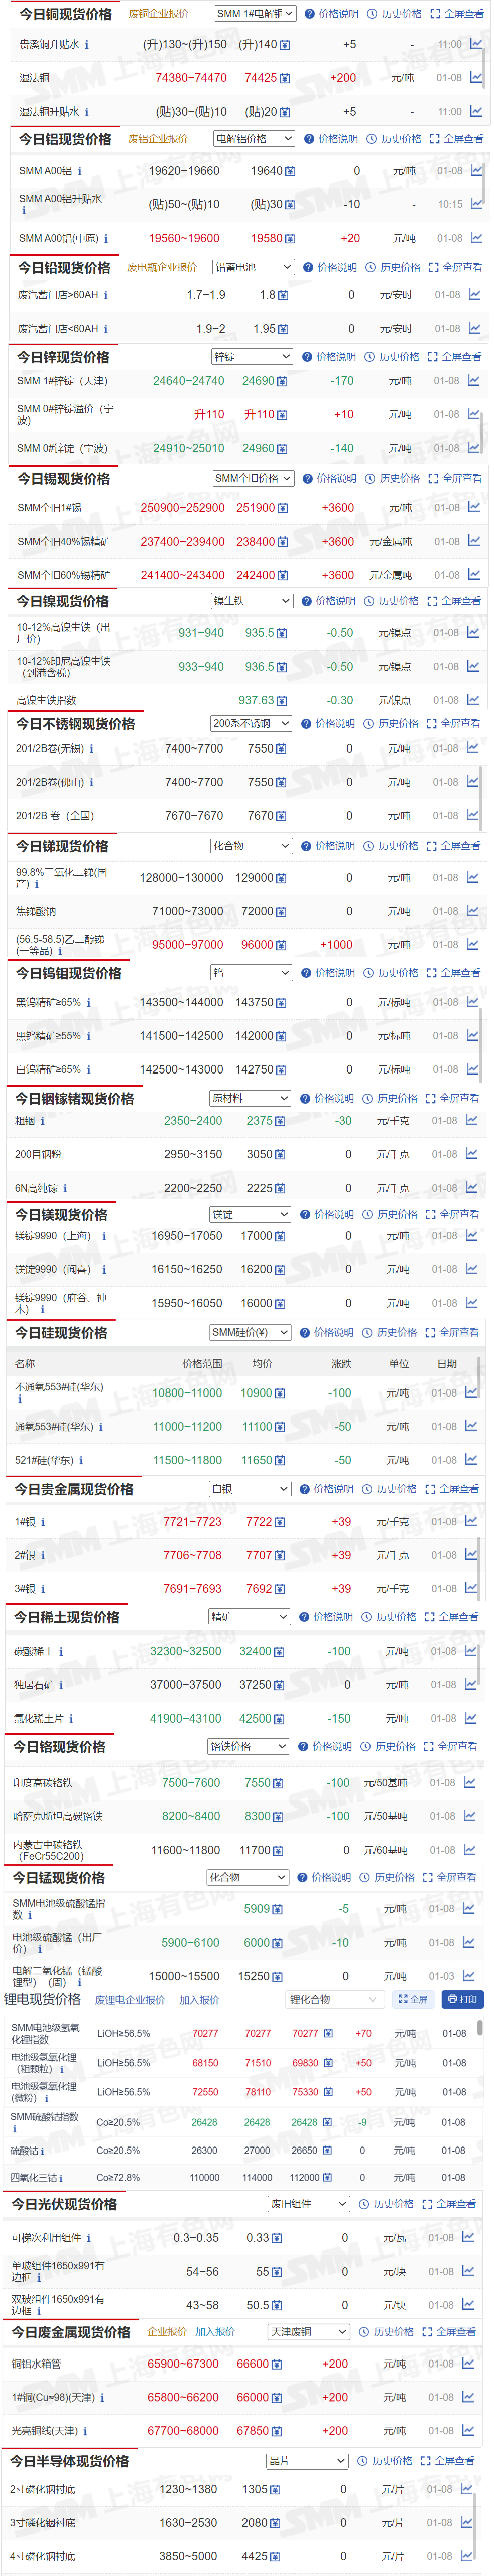Click info icon beside SMM A00铝(中原)
Viewport: 494px width, 2576px height.
106,238
